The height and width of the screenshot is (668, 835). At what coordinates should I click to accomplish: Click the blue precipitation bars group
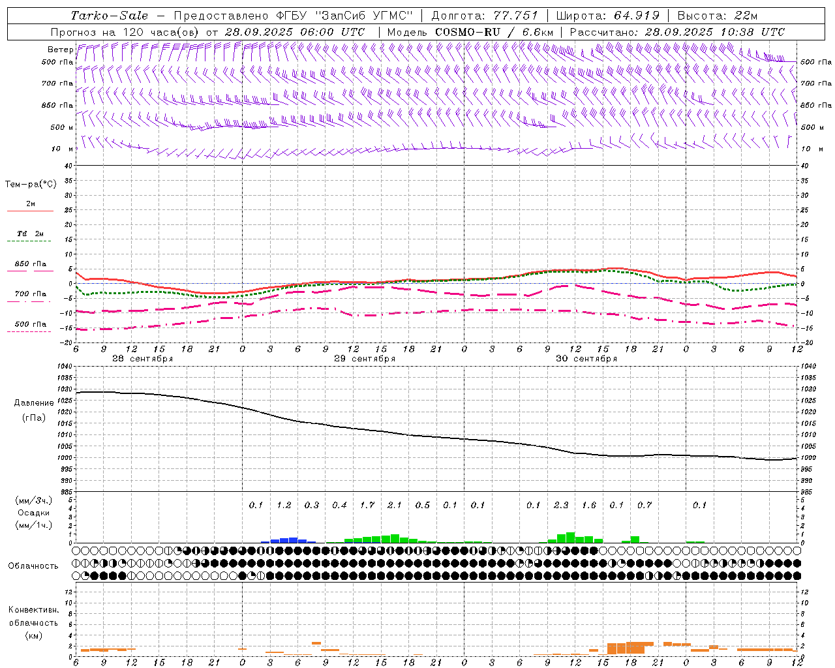pyautogui.click(x=289, y=540)
